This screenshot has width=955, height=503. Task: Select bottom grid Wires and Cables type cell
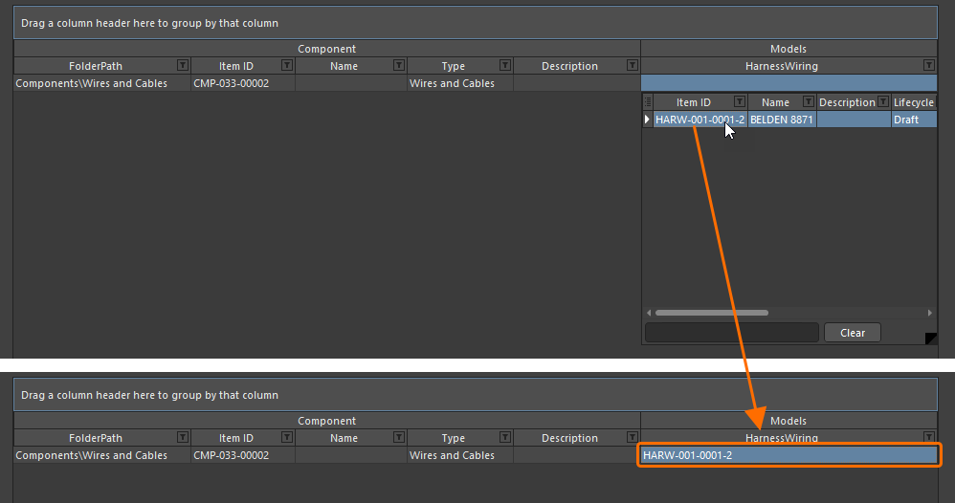(460, 455)
